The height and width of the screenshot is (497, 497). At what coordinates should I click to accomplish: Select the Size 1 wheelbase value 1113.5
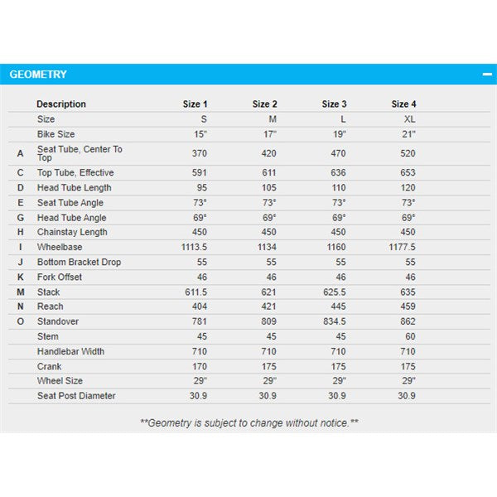click(x=194, y=248)
